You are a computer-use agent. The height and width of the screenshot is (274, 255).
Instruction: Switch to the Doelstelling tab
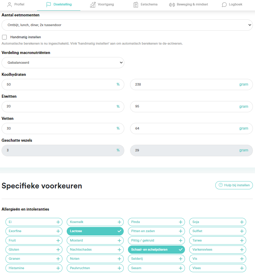click(x=59, y=5)
